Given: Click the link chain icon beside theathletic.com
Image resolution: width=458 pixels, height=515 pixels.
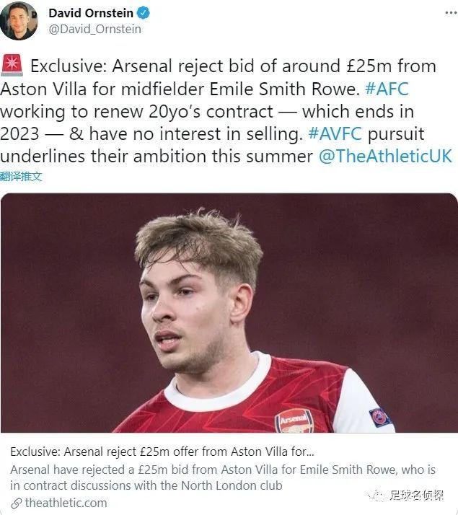Looking at the screenshot, I should [16, 503].
